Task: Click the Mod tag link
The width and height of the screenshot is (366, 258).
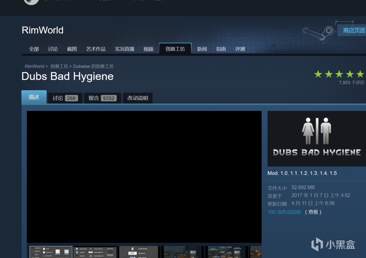Action: pyautogui.click(x=272, y=173)
